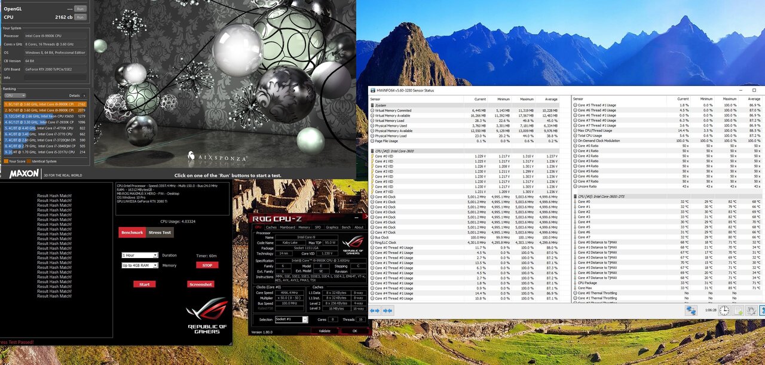The image size is (765, 365).
Task: Click the HWiNFO clock icon beside elapsed time
Action: click(724, 311)
